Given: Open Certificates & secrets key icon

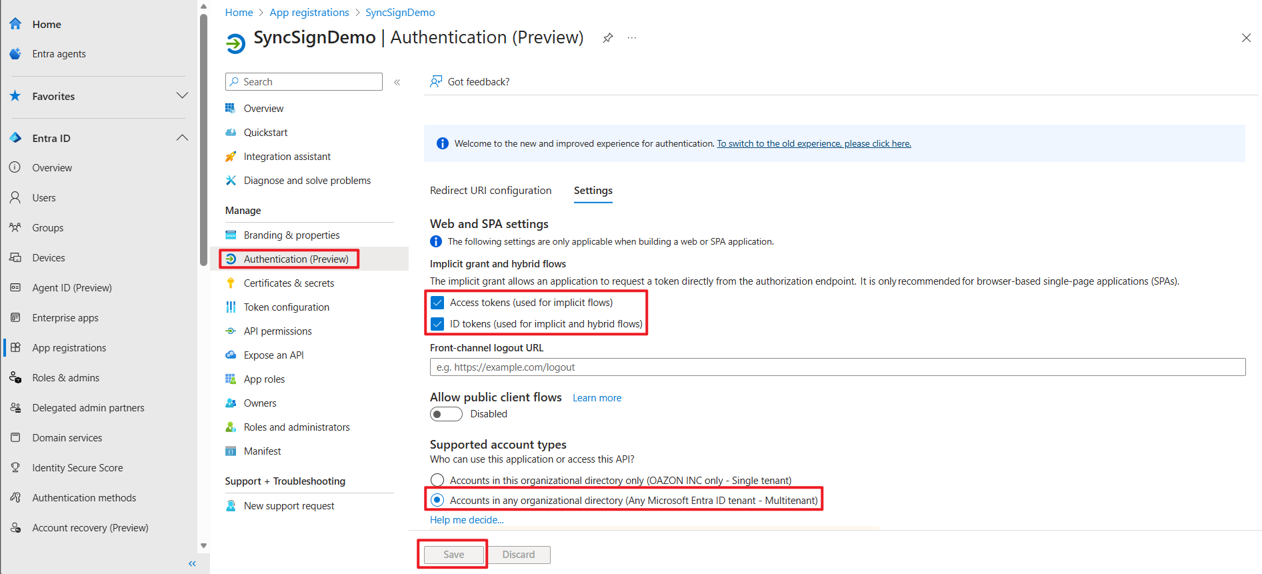Looking at the screenshot, I should point(231,283).
